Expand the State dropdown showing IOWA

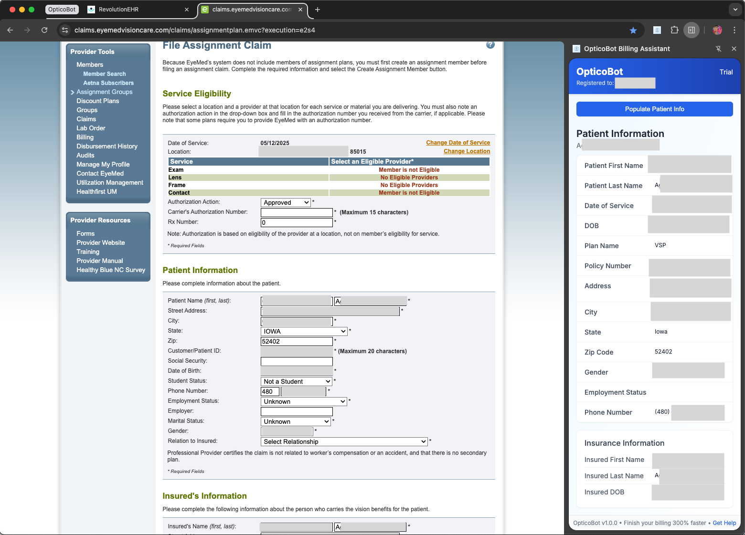click(304, 331)
